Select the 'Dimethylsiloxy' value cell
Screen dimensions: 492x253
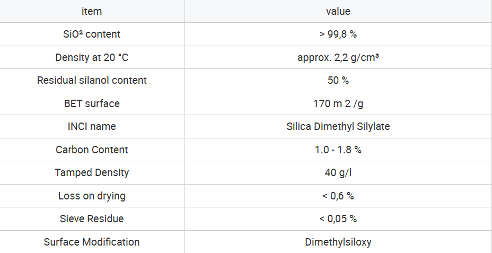point(338,242)
